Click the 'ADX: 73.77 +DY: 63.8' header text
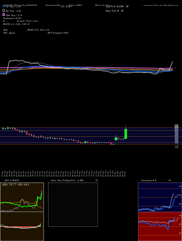Screen dimensions: 182x241 15,185
